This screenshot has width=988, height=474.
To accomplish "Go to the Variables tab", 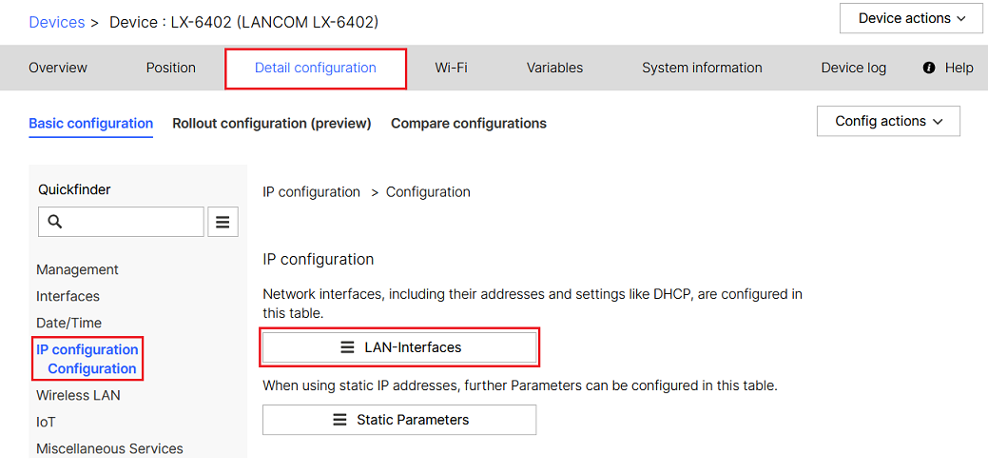I will coord(554,68).
